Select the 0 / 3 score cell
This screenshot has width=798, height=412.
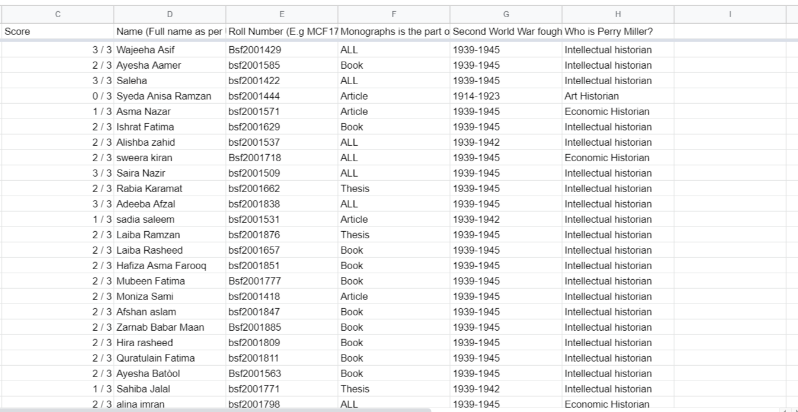(58, 96)
